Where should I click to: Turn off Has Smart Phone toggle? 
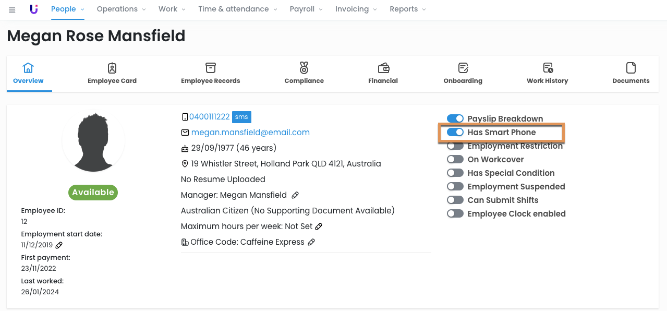tap(455, 133)
